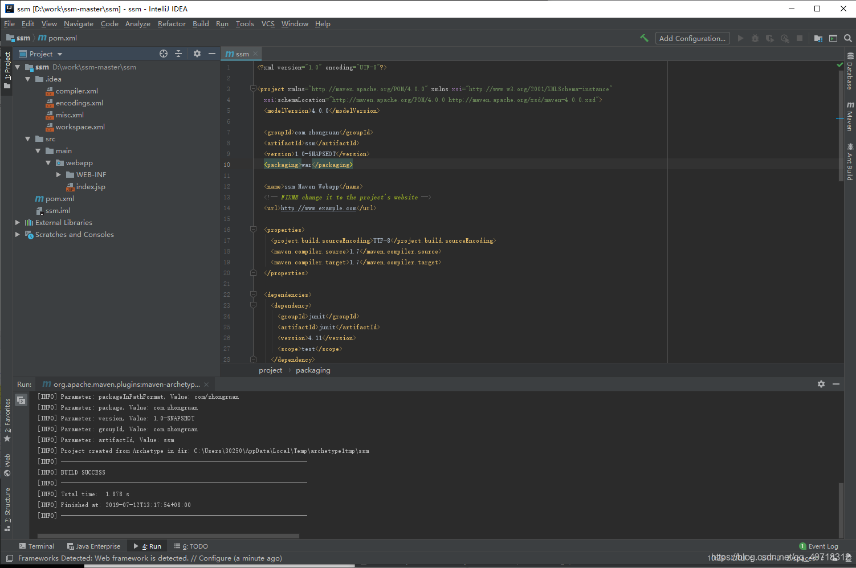The height and width of the screenshot is (568, 856).
Task: Hide the Run panel with the minus icon
Action: pos(836,384)
